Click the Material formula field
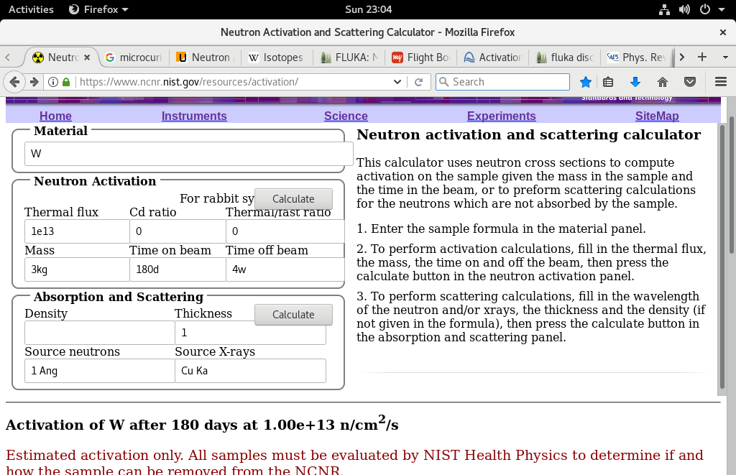 189,154
